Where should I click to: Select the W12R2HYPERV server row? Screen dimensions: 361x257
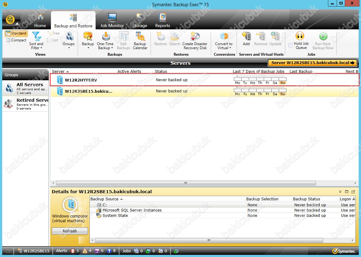coord(205,80)
